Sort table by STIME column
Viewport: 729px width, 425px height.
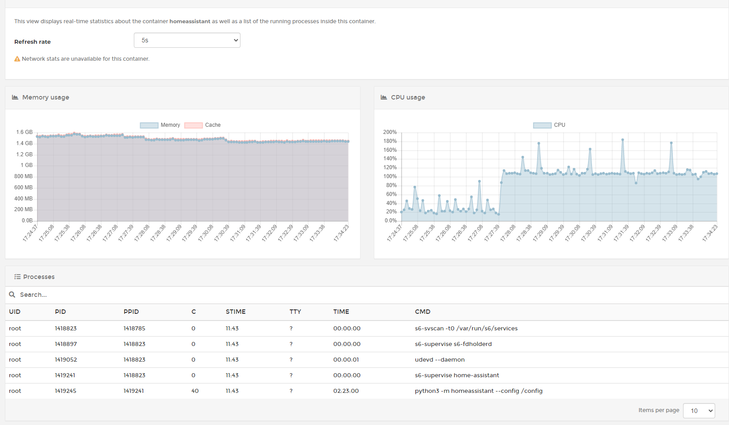236,312
